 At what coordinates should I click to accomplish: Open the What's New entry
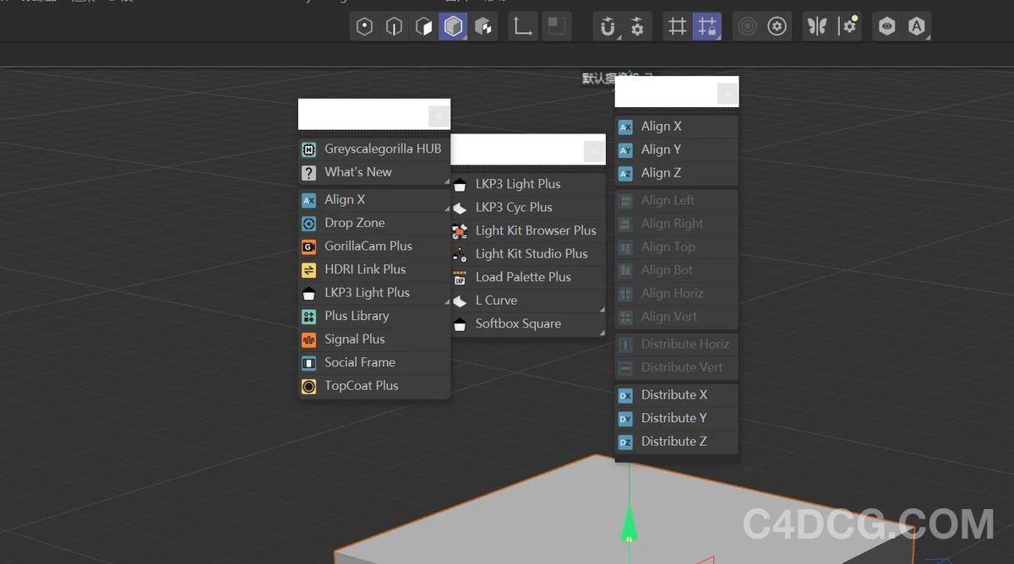[x=357, y=172]
